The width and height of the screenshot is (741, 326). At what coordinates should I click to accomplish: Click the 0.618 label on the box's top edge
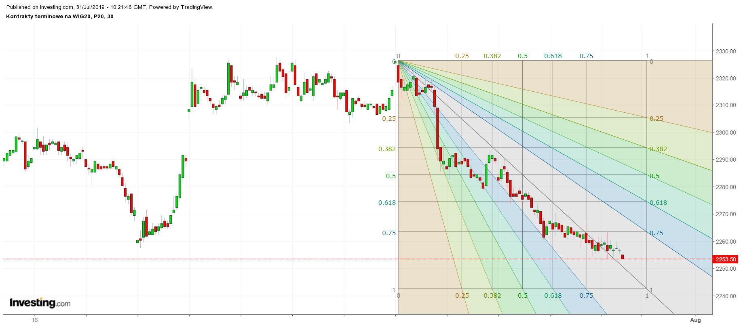(553, 56)
